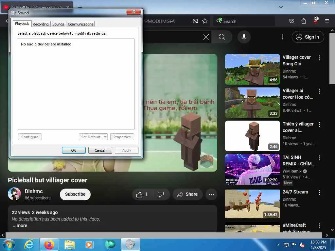This screenshot has width=335, height=251.
Task: Focus the Firefox Search box
Action: pos(244,21)
